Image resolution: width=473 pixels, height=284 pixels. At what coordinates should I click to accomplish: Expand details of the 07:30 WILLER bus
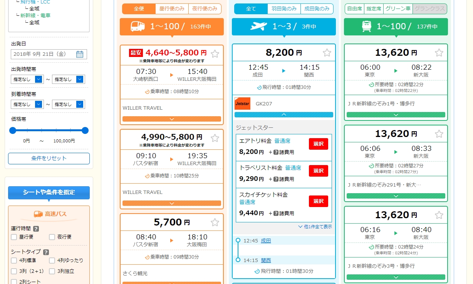(x=172, y=119)
